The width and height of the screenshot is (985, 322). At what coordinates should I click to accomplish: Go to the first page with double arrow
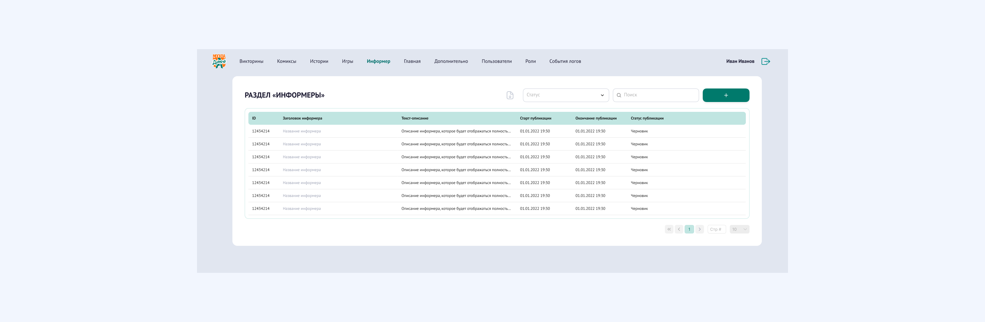pos(669,229)
